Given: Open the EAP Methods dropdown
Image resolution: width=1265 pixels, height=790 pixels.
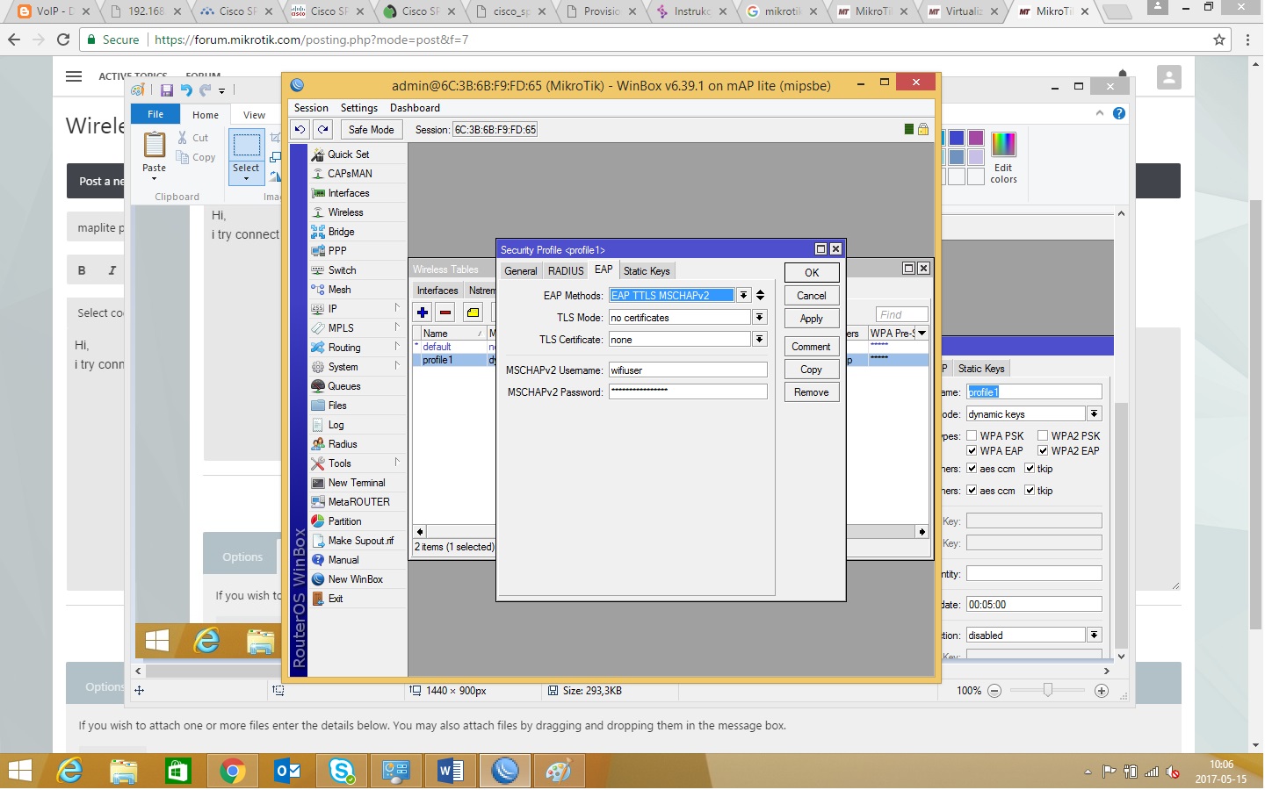Looking at the screenshot, I should [x=743, y=296].
